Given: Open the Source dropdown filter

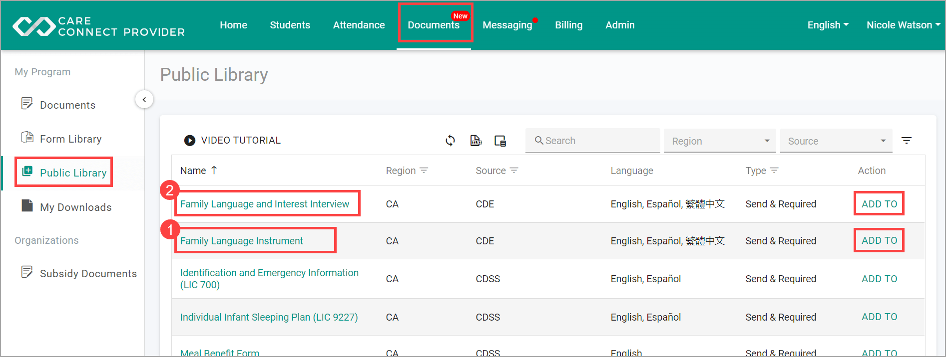Looking at the screenshot, I should tap(836, 141).
